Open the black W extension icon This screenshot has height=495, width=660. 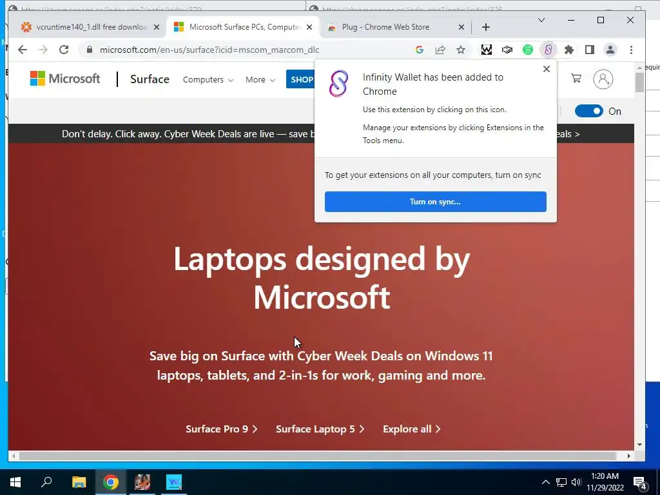487,50
